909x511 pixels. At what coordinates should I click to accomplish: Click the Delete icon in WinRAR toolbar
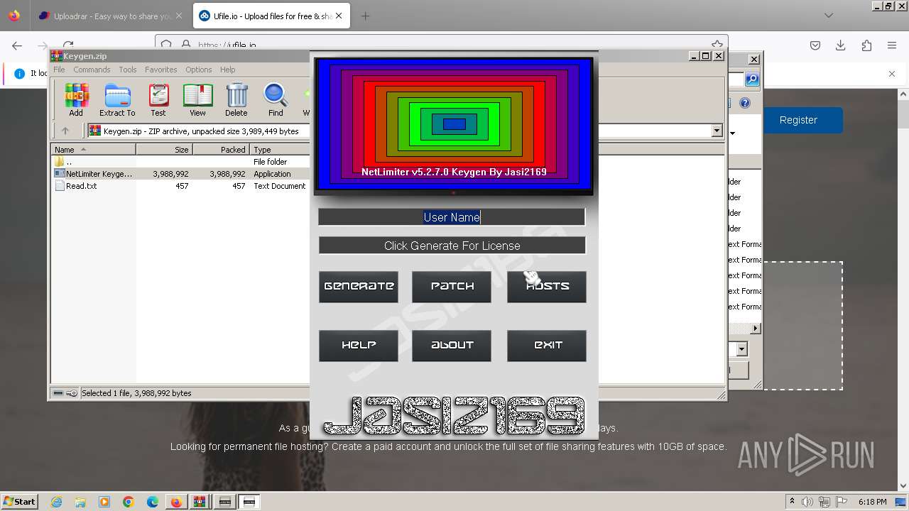(x=236, y=99)
